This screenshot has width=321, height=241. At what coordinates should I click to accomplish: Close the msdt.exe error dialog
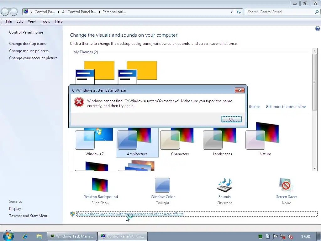coord(239,90)
